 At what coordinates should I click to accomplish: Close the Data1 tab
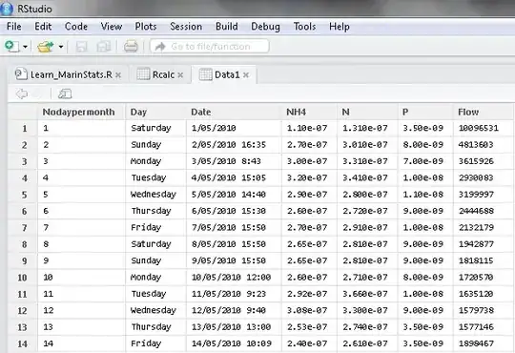pyautogui.click(x=246, y=75)
